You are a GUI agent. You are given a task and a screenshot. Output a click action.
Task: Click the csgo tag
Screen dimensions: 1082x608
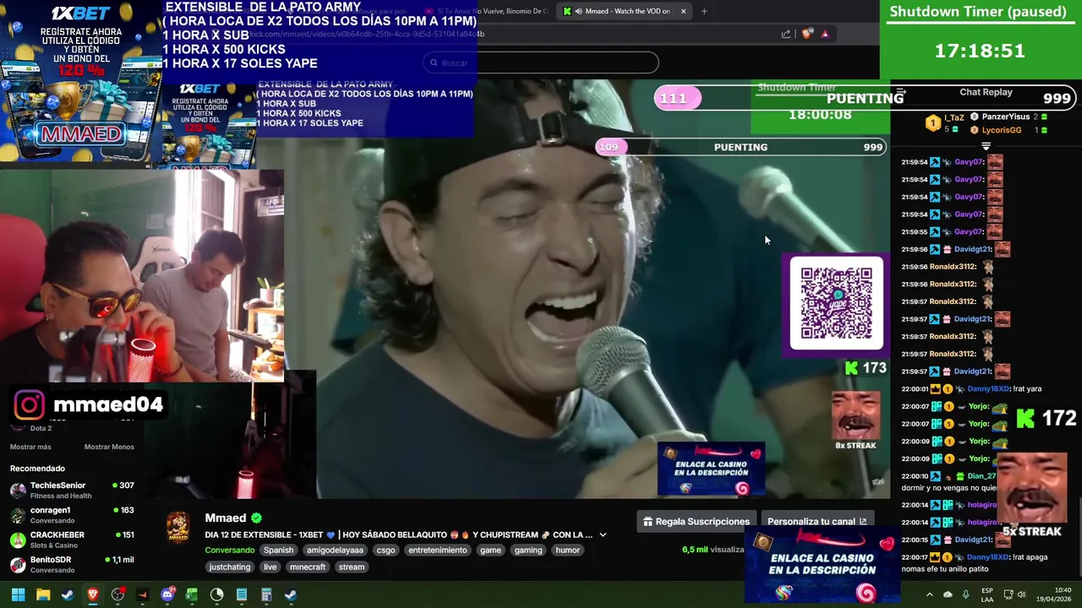point(385,550)
